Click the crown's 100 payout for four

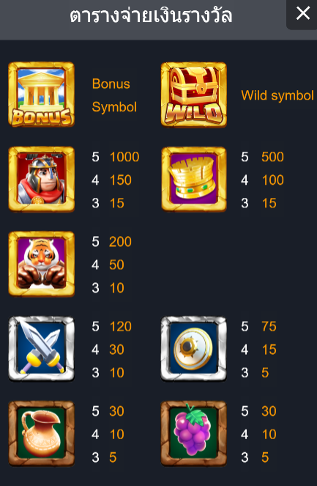(273, 180)
